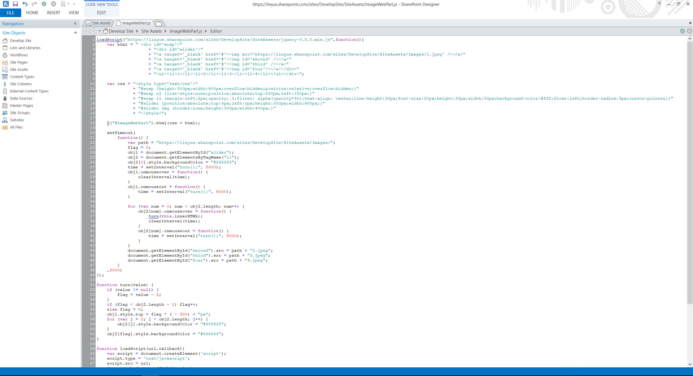Expand the arrow after Site Assets breadcrumb
The width and height of the screenshot is (693, 376).
click(165, 31)
